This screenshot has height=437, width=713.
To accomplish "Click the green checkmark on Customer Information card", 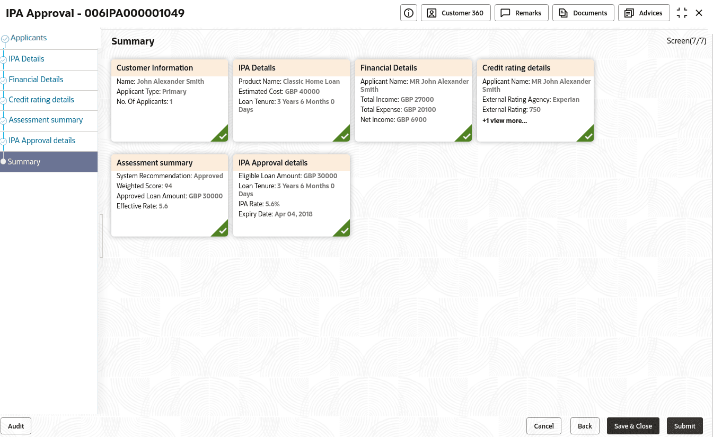I will (x=222, y=136).
